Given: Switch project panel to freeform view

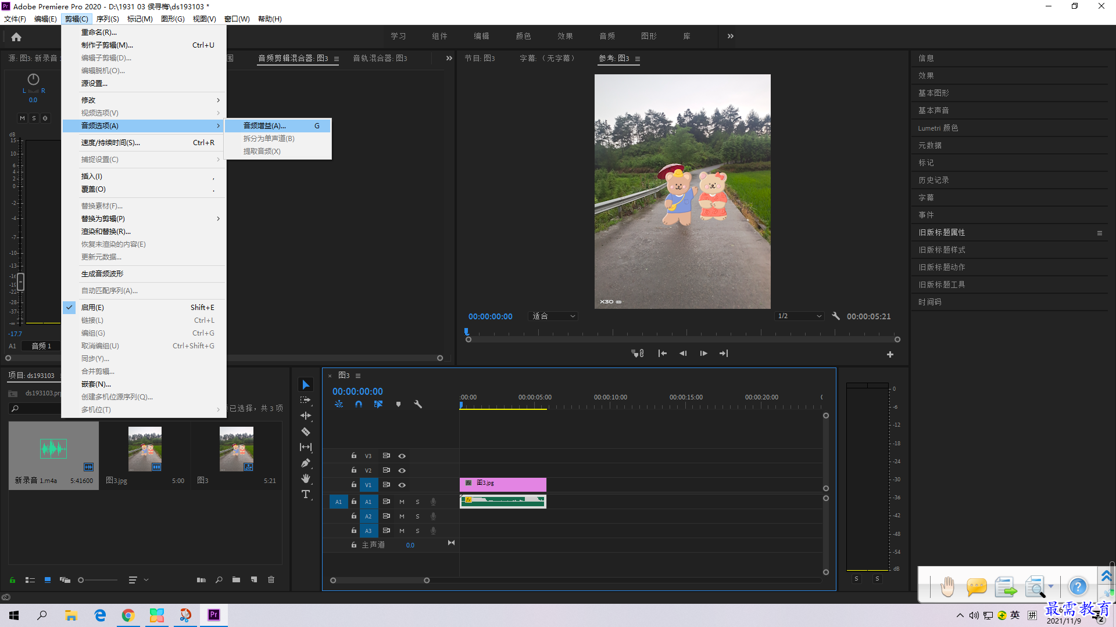Looking at the screenshot, I should pyautogui.click(x=65, y=579).
